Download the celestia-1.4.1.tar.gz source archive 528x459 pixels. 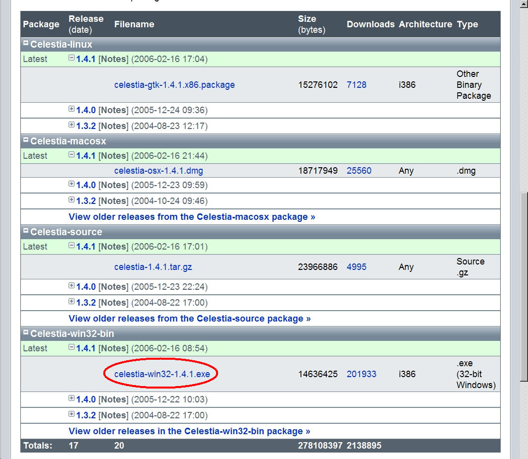click(x=153, y=267)
